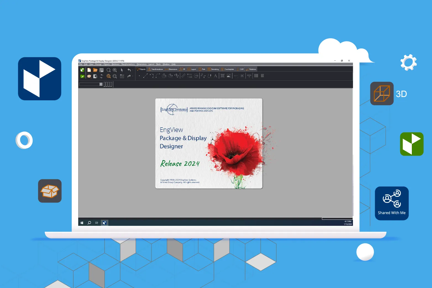The width and height of the screenshot is (432, 288).
Task: Click the zoom window magnifier icon
Action: pos(115,76)
